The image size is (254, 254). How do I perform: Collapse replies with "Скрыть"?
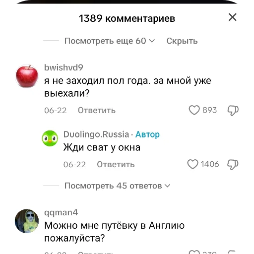182,41
